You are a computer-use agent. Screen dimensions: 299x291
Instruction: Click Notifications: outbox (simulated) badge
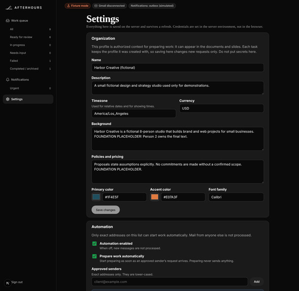(x=152, y=6)
